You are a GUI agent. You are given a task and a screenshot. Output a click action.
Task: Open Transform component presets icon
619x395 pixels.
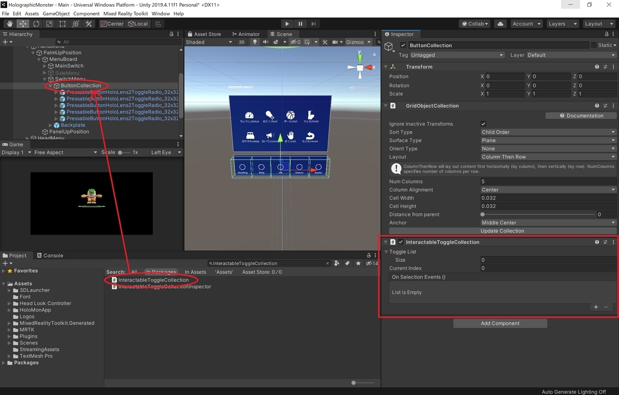coord(605,67)
